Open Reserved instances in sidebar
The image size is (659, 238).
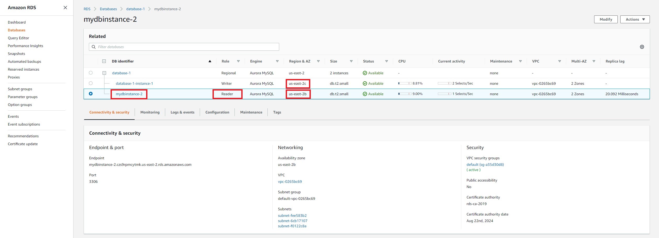point(24,69)
